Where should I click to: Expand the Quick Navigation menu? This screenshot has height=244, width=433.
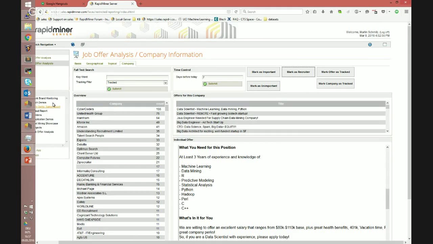(x=46, y=44)
